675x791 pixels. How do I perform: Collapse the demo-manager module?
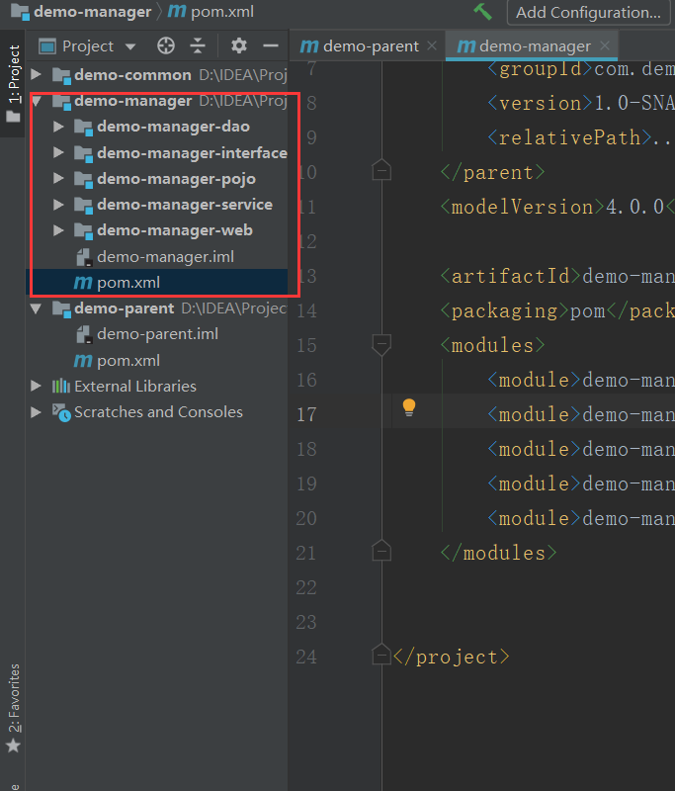point(36,101)
